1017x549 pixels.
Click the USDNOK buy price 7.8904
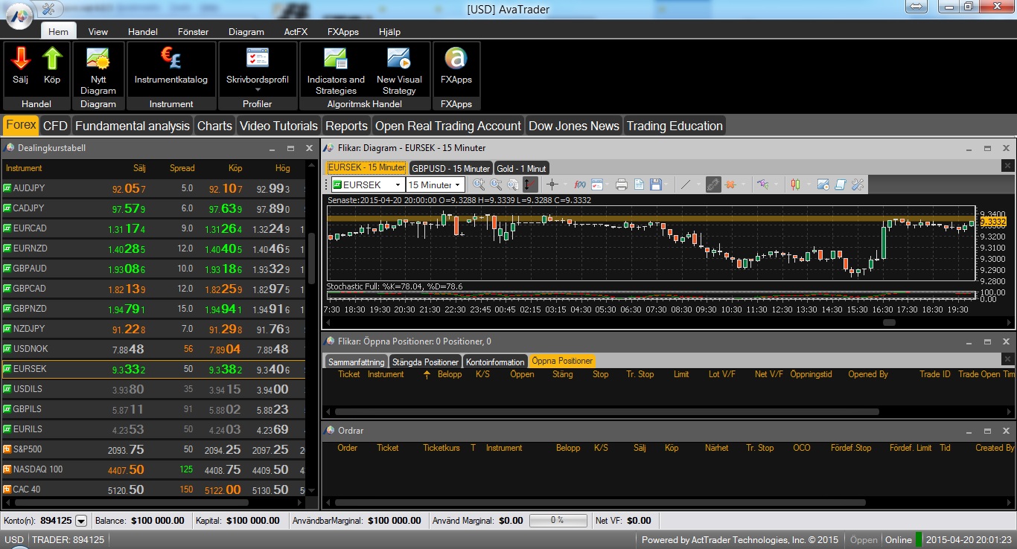224,349
